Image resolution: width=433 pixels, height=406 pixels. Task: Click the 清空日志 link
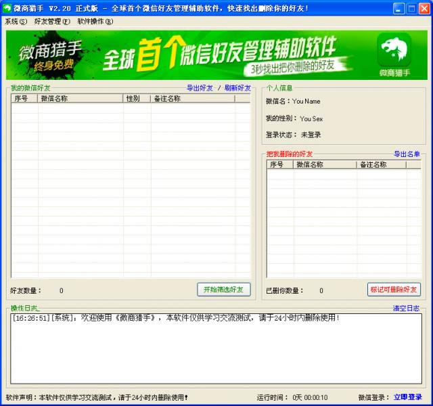pyautogui.click(x=406, y=309)
